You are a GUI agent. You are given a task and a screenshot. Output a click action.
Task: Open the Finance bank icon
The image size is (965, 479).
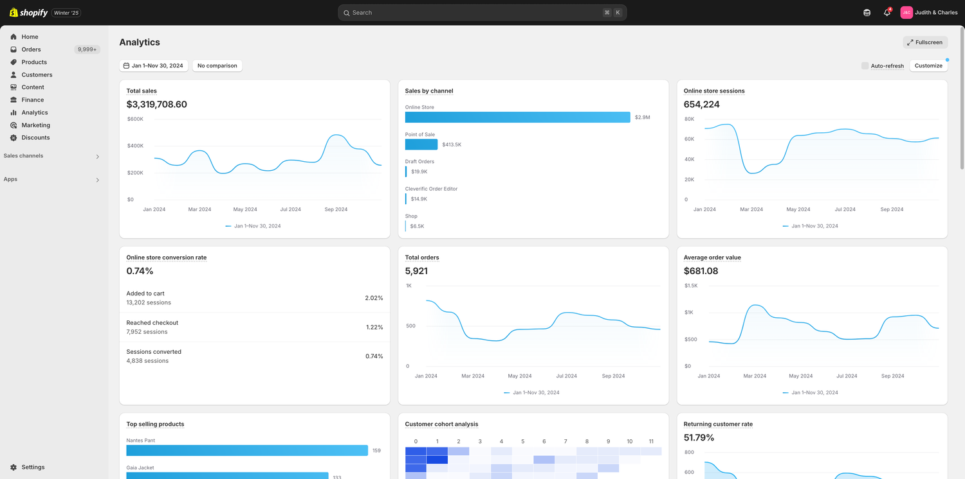coord(14,100)
